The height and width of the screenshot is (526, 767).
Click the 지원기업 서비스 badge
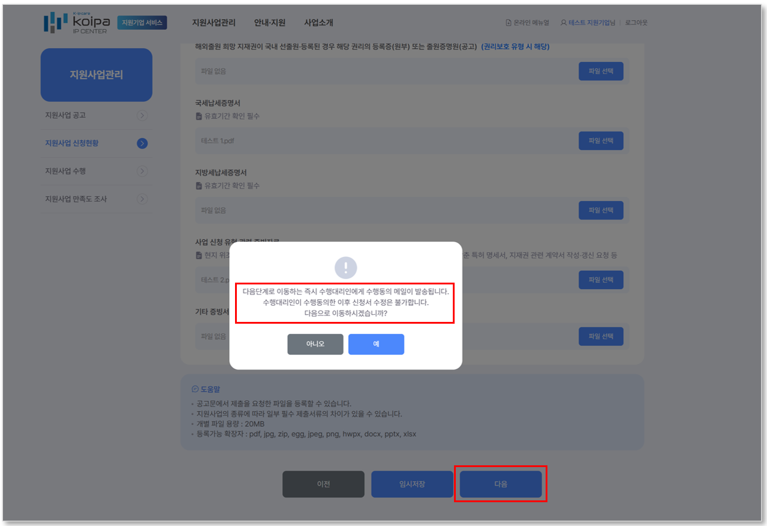142,23
